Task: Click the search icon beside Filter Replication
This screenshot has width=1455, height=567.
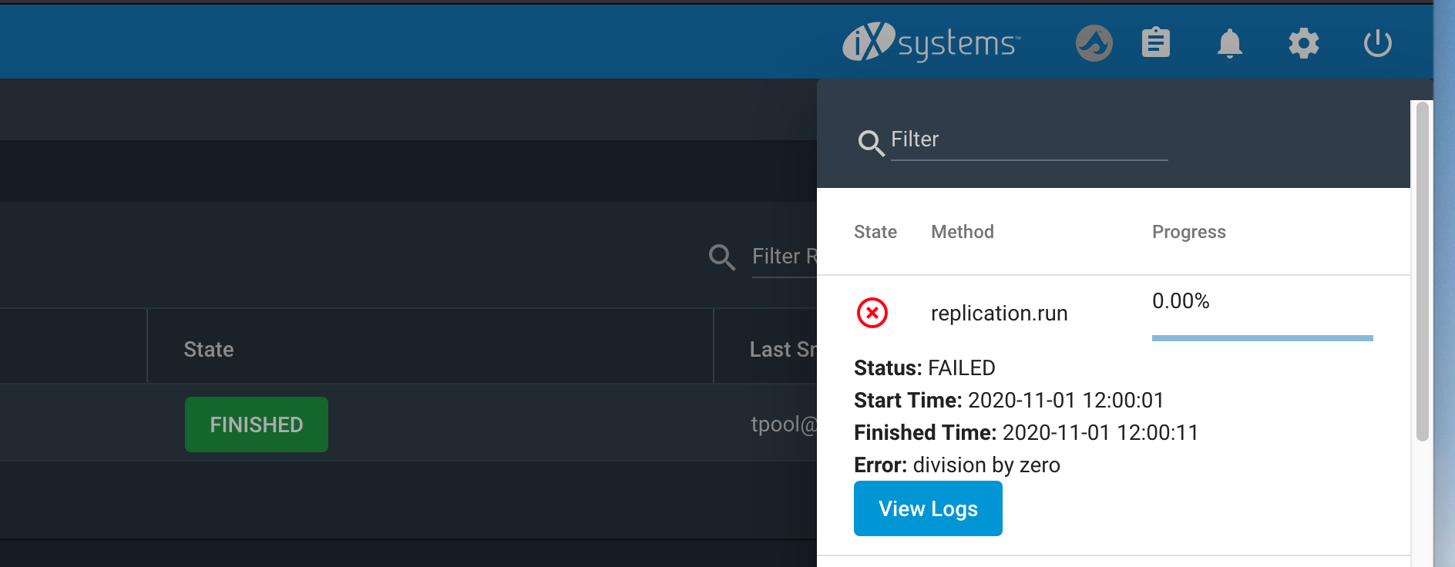Action: tap(722, 257)
